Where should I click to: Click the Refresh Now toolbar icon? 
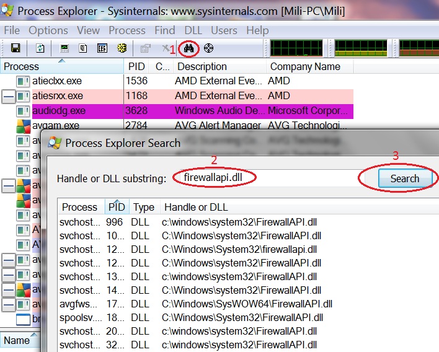pyautogui.click(x=40, y=48)
